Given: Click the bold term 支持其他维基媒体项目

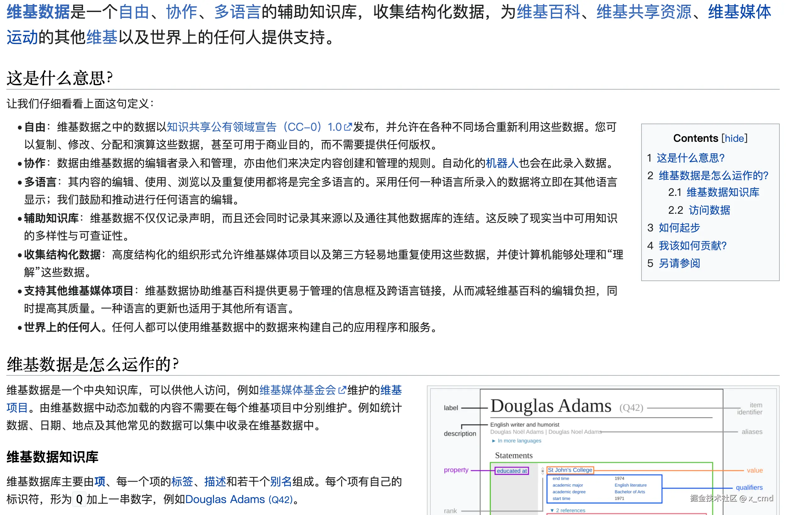Looking at the screenshot, I should tap(79, 291).
